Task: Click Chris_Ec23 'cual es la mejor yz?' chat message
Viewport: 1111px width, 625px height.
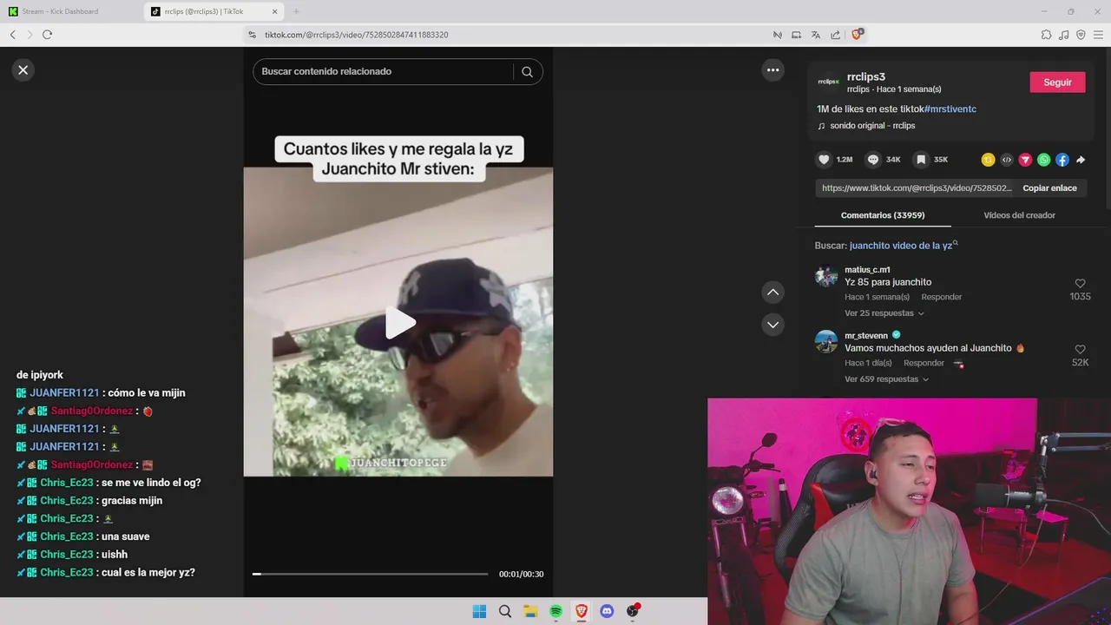Action: click(x=106, y=573)
